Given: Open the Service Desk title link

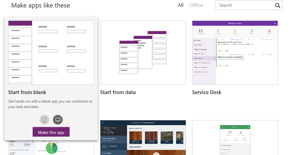Looking at the screenshot, I should coord(207,92).
